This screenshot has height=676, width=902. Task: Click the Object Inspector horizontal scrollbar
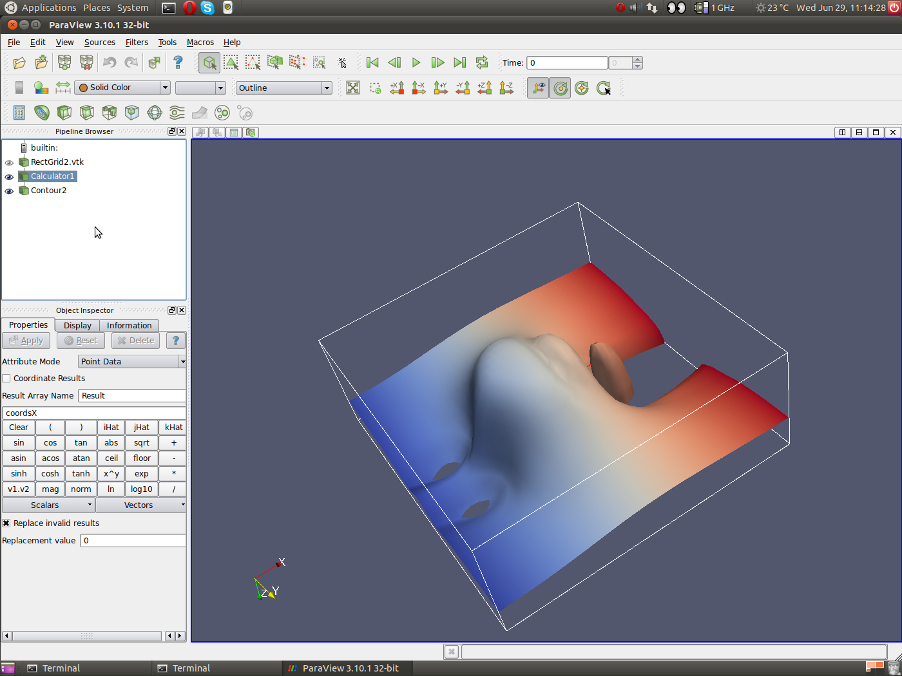(87, 636)
